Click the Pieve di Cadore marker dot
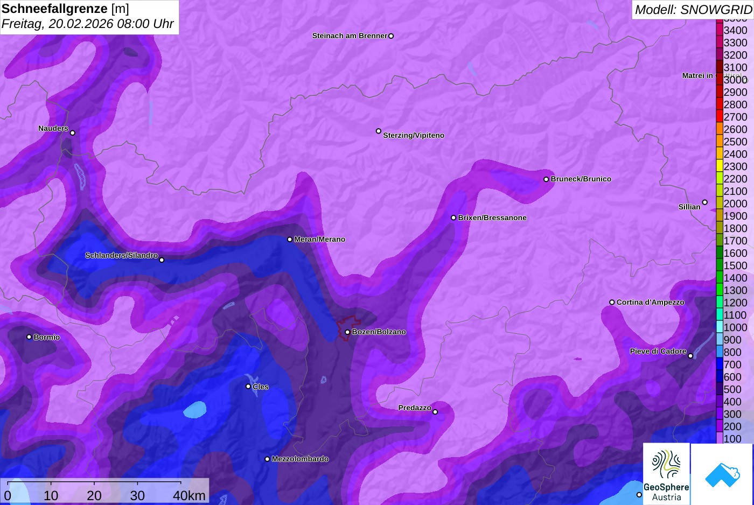Viewport: 754px width, 505px height. [x=690, y=355]
